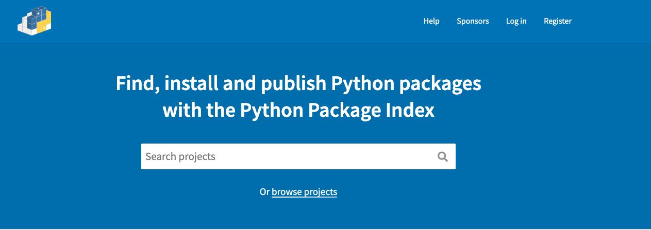
Task: Return home via the PyPI logo
Action: pos(35,21)
